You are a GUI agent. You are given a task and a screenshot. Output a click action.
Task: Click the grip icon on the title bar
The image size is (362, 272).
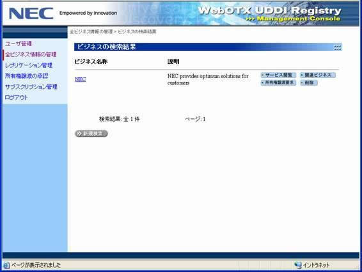(x=337, y=47)
